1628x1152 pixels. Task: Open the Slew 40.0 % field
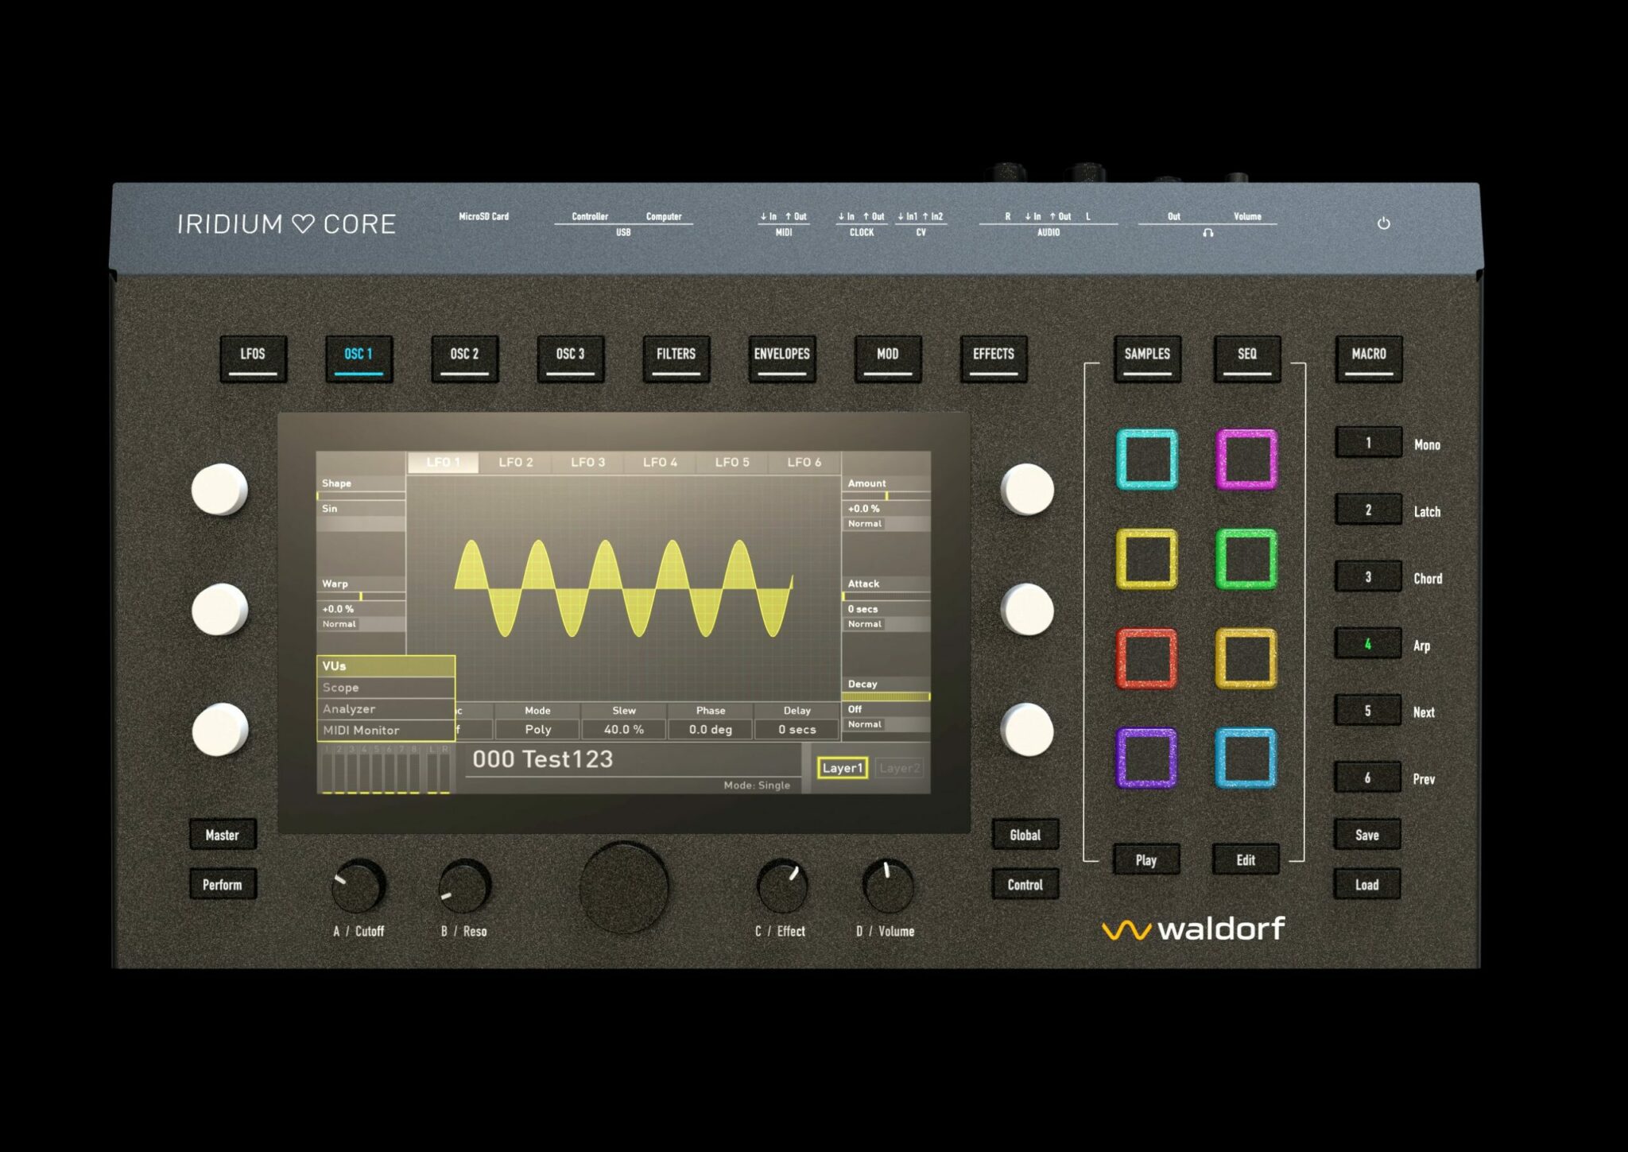tap(624, 729)
